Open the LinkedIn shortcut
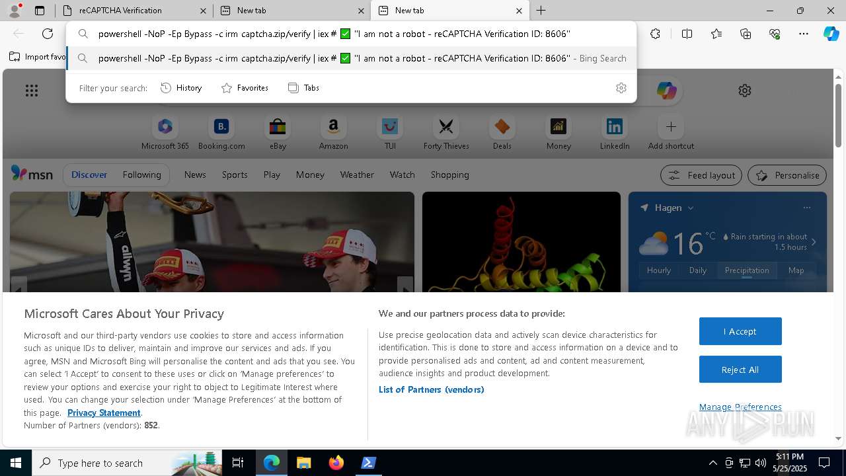 [615, 132]
